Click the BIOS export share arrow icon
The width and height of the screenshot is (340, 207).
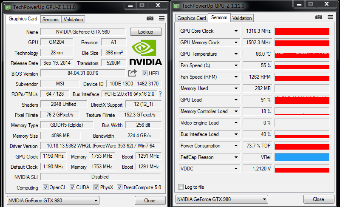point(132,73)
